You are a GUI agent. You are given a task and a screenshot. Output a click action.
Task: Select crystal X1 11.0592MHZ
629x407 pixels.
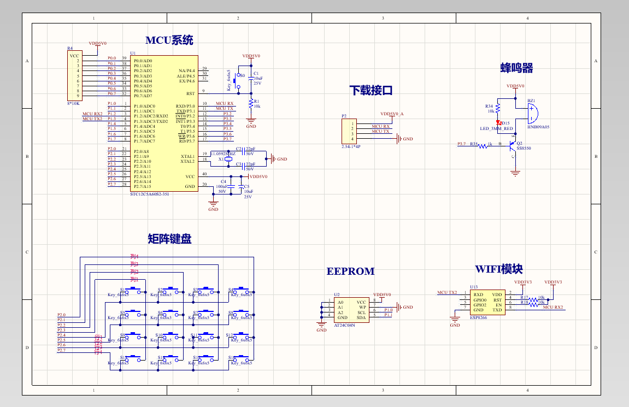pyautogui.click(x=228, y=159)
